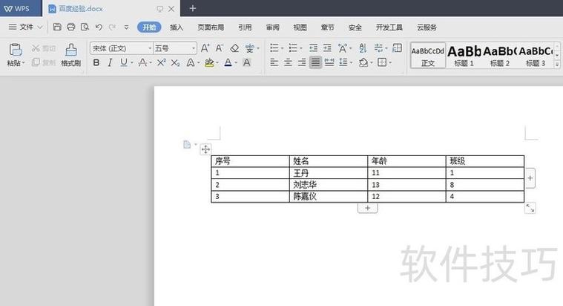
Task: Switch to the 插入 tab
Action: point(177,27)
